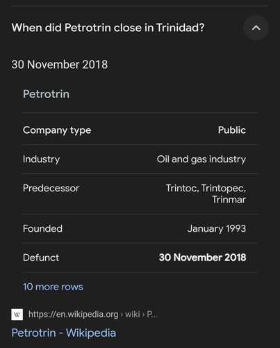280x348 pixels.
Task: Click the '30 November 2018' answer heading
Action: tap(60, 65)
